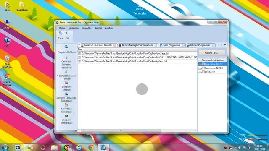Screen dimensions: 269x151
Task: Open Google Chrome on the taskbar
Action: click(x=91, y=147)
